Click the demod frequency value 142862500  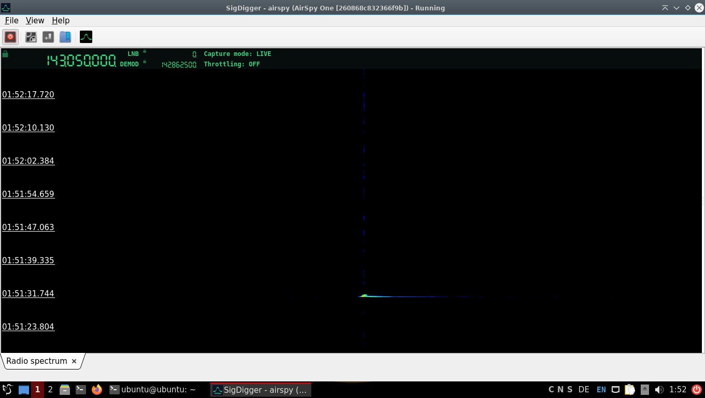(179, 65)
